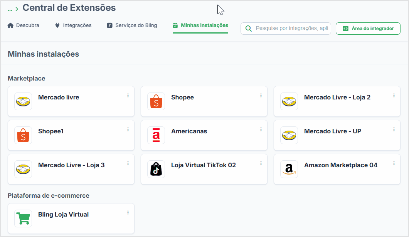Open the Bling Loja Virtual title
Image resolution: width=409 pixels, height=237 pixels.
point(63,214)
